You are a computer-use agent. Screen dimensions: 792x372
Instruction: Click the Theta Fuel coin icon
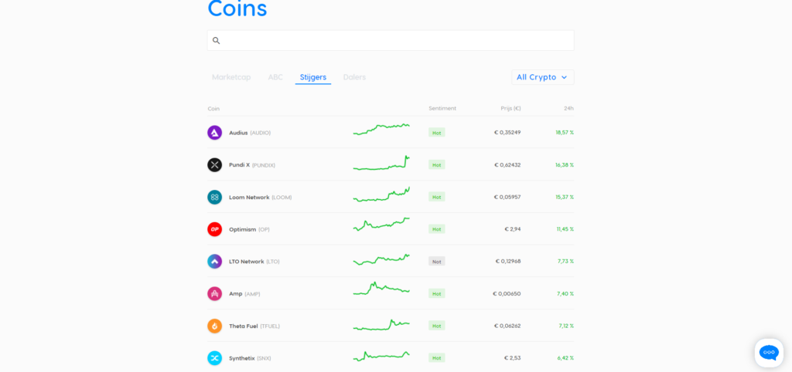pos(214,326)
